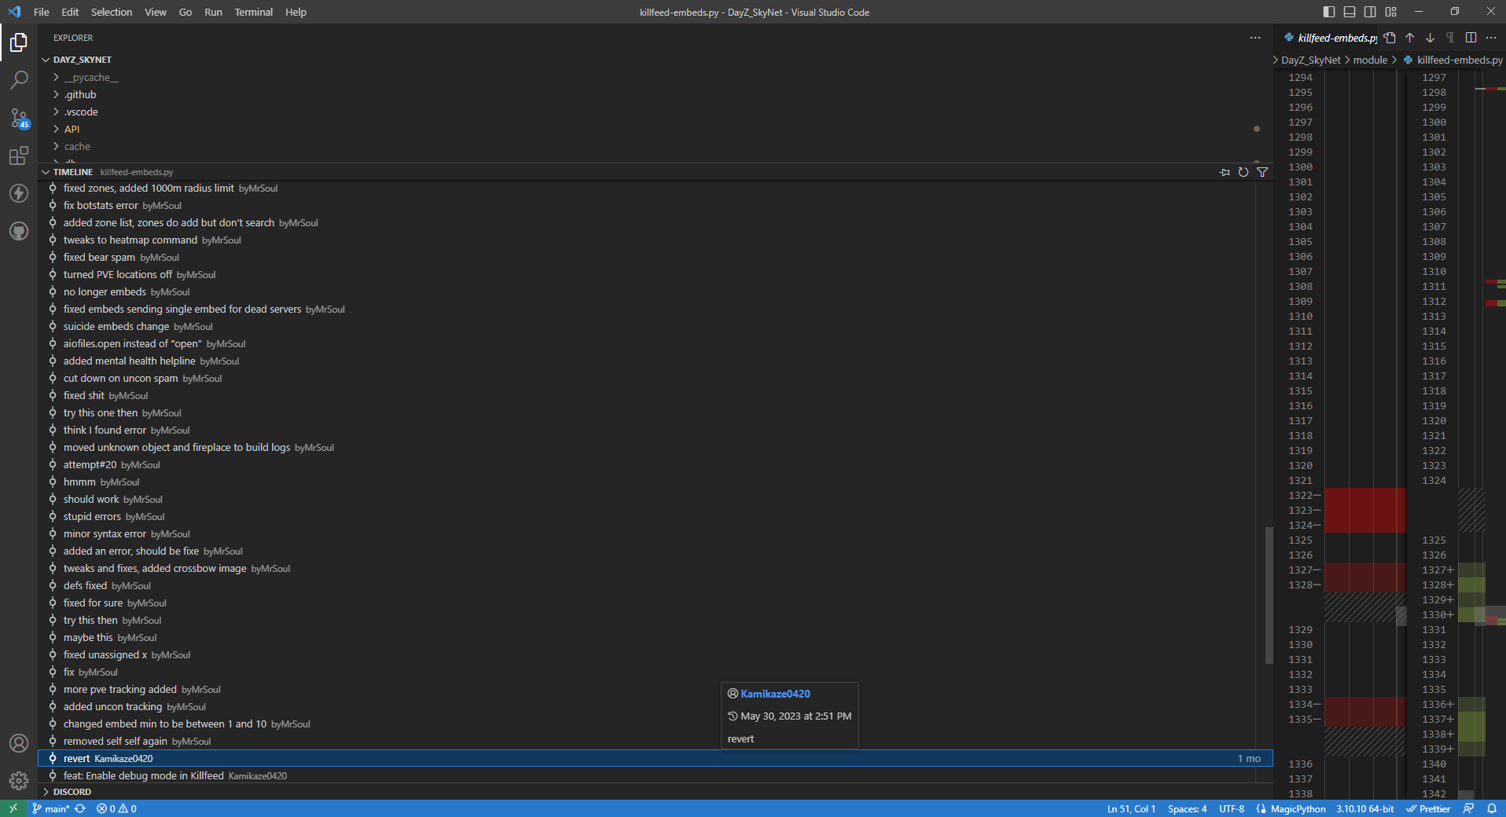1506x817 pixels.
Task: Open the GitHub view in activity bar
Action: pyautogui.click(x=19, y=231)
